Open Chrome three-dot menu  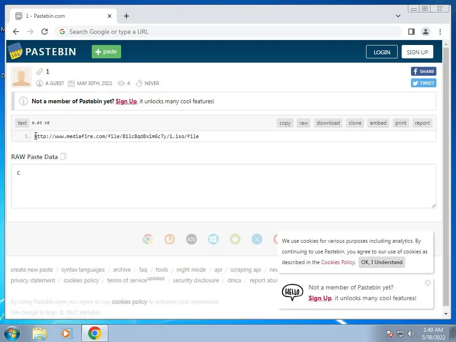click(440, 32)
